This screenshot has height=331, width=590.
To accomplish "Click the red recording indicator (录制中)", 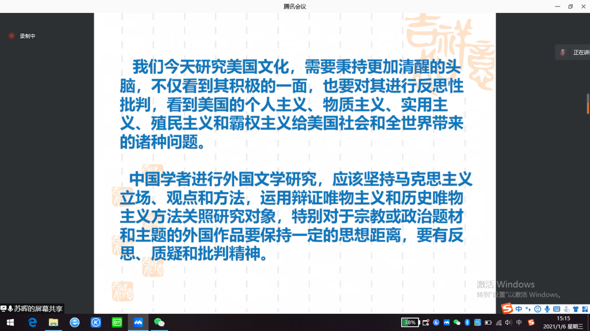I will [x=12, y=36].
